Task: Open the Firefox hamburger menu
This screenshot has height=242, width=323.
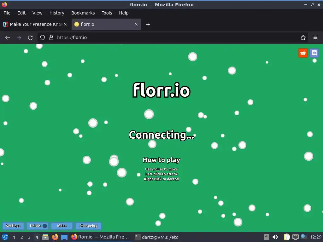Action: coord(315,38)
